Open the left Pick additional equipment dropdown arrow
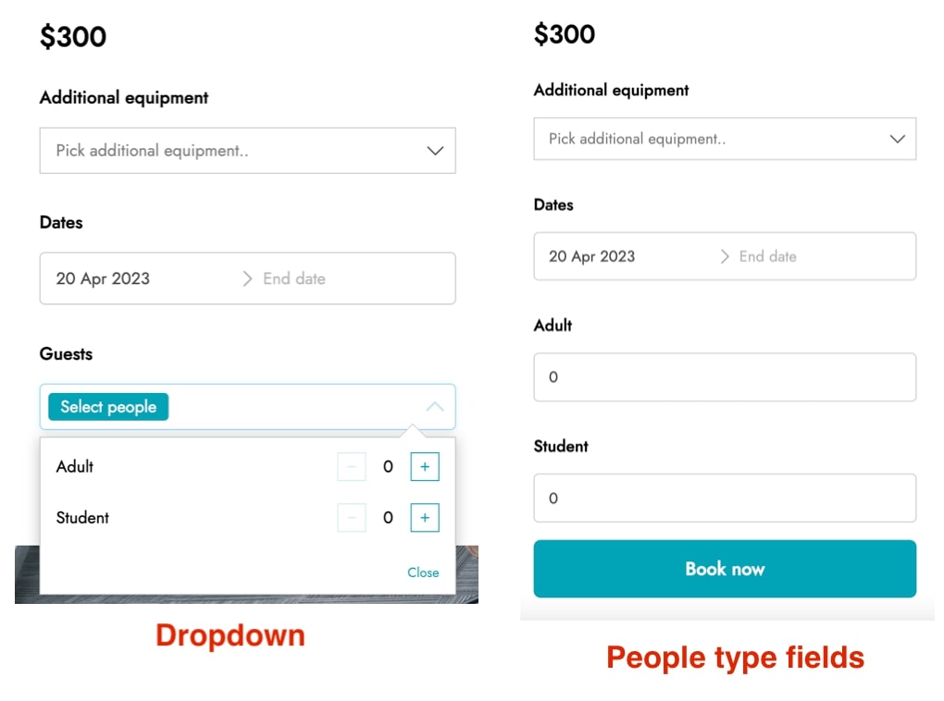944x701 pixels. (x=435, y=151)
